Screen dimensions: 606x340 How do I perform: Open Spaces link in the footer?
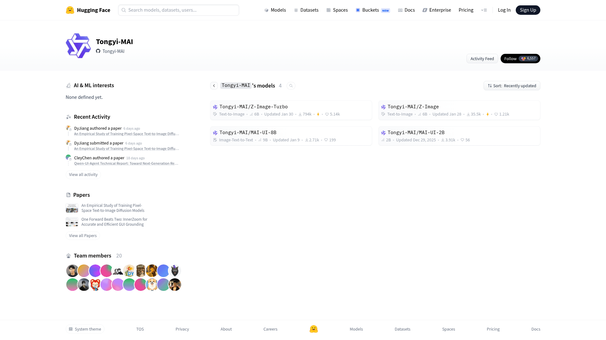(x=449, y=329)
